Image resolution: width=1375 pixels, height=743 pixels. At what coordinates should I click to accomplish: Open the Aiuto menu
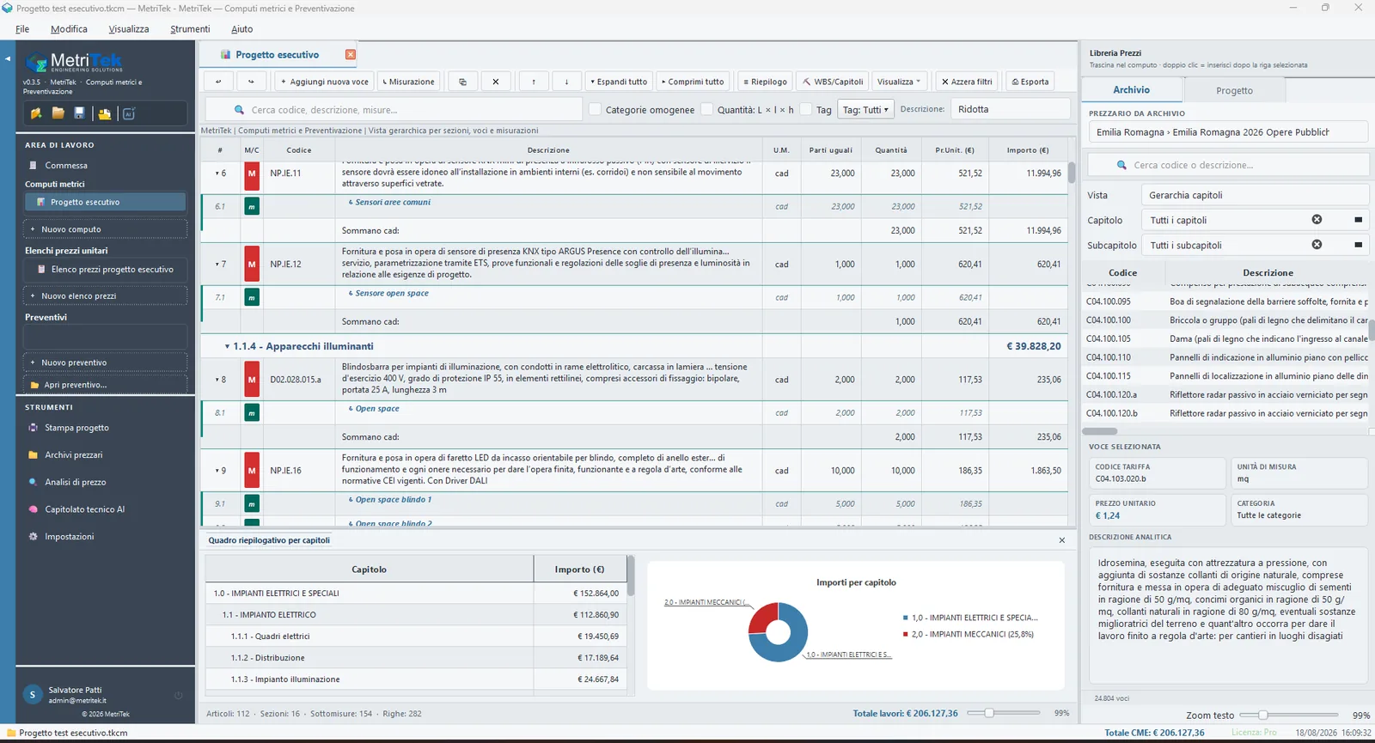click(242, 29)
